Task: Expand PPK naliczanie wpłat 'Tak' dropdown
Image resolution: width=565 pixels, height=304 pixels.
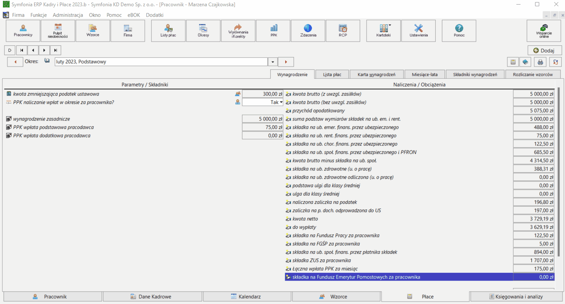Action: point(281,102)
